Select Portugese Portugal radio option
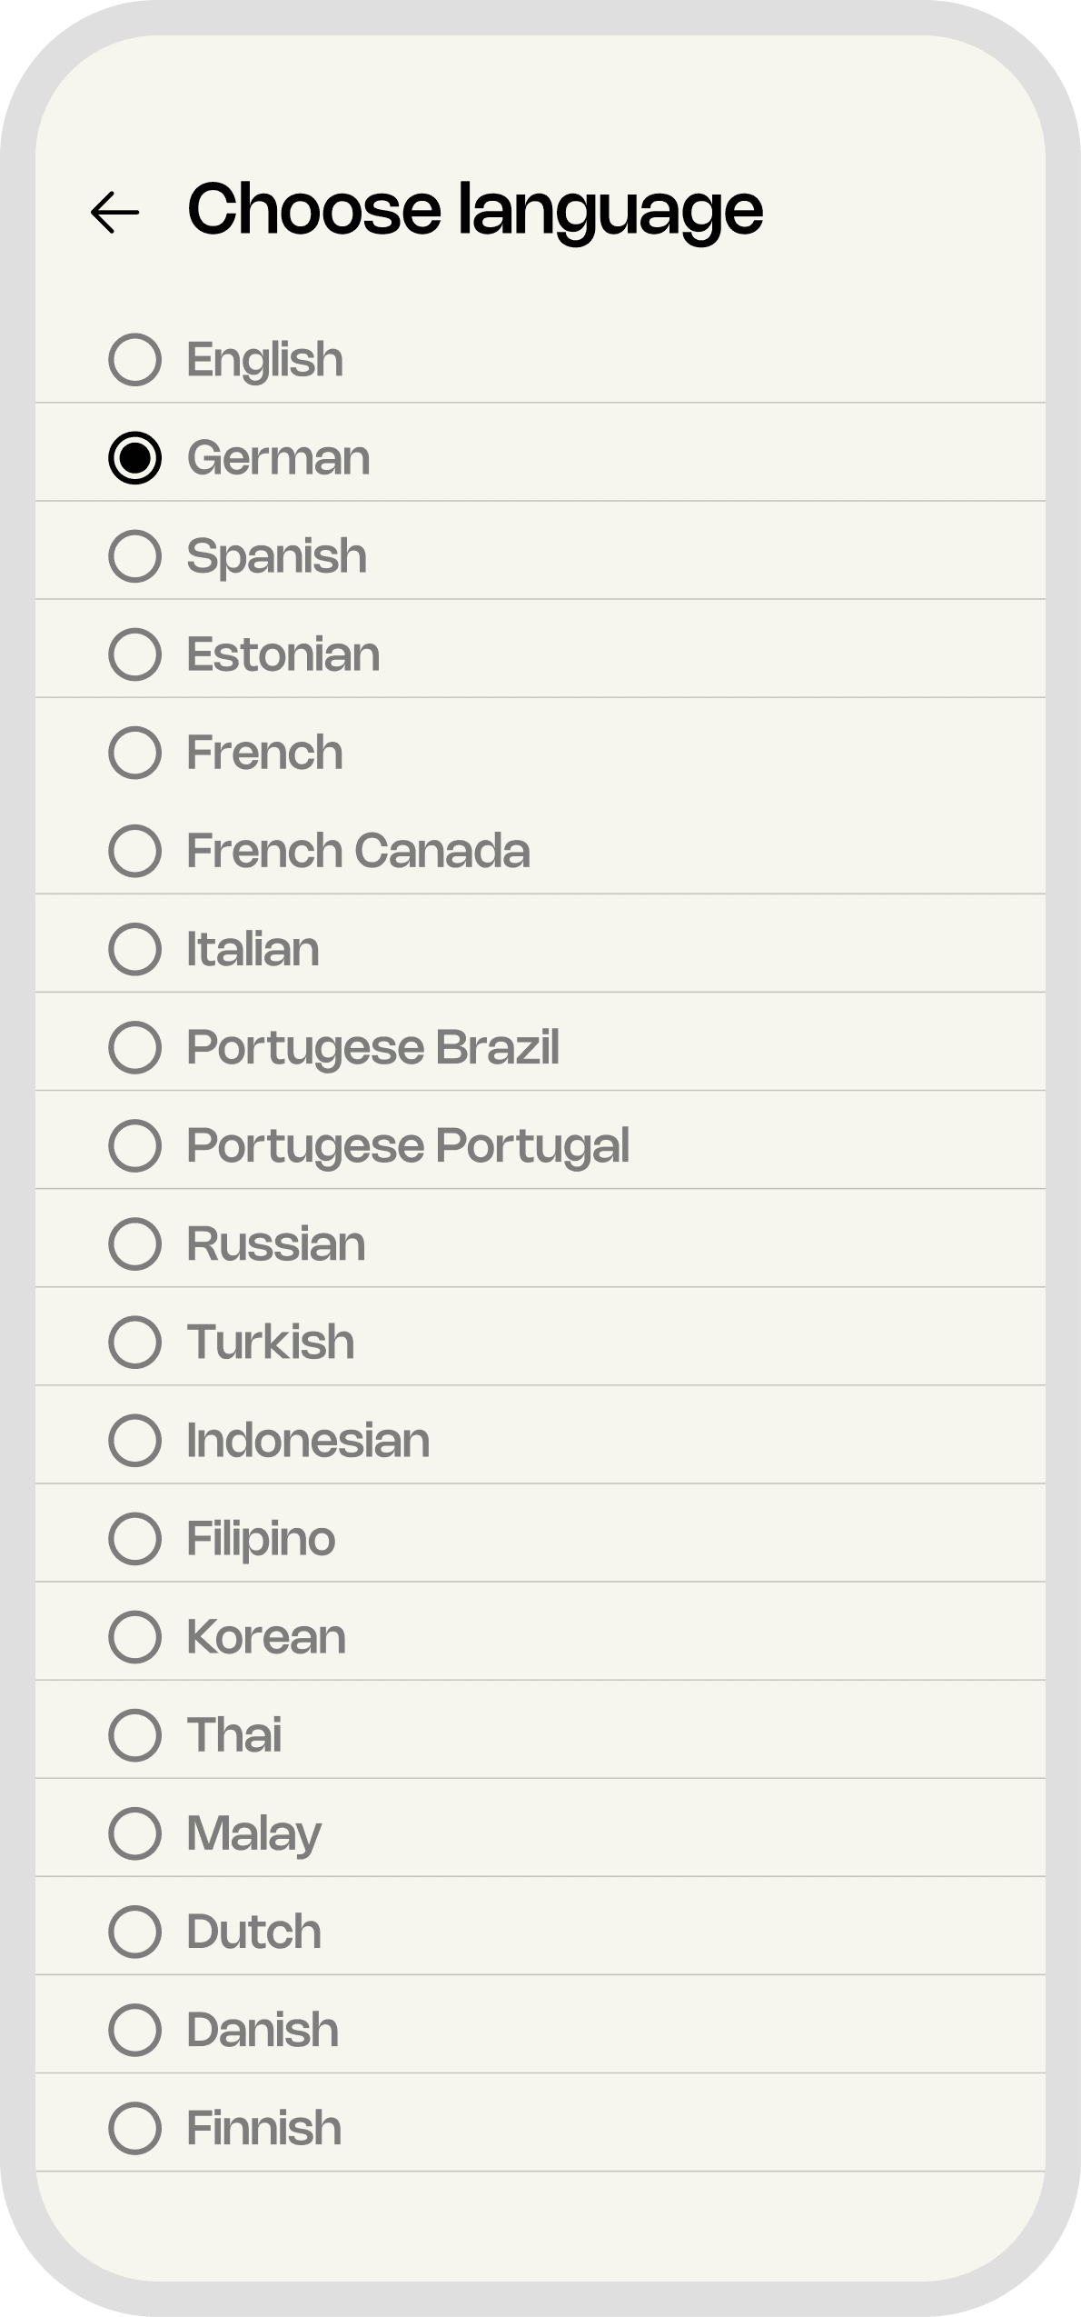This screenshot has height=2317, width=1081. pyautogui.click(x=134, y=1145)
